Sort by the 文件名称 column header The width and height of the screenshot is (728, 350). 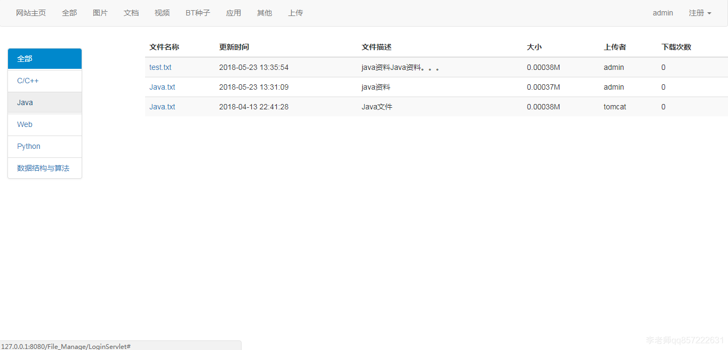click(x=164, y=47)
